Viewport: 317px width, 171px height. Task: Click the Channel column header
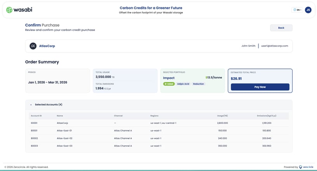(x=118, y=116)
